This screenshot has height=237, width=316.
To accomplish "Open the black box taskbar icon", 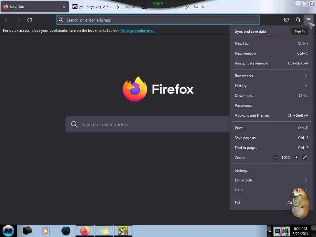I will 27,231.
